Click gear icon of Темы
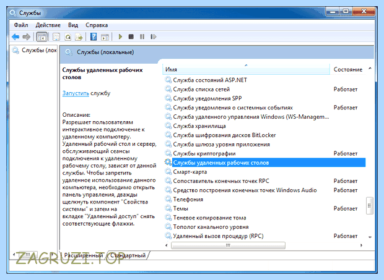Viewport: 384px width, 280px height. pos(168,208)
